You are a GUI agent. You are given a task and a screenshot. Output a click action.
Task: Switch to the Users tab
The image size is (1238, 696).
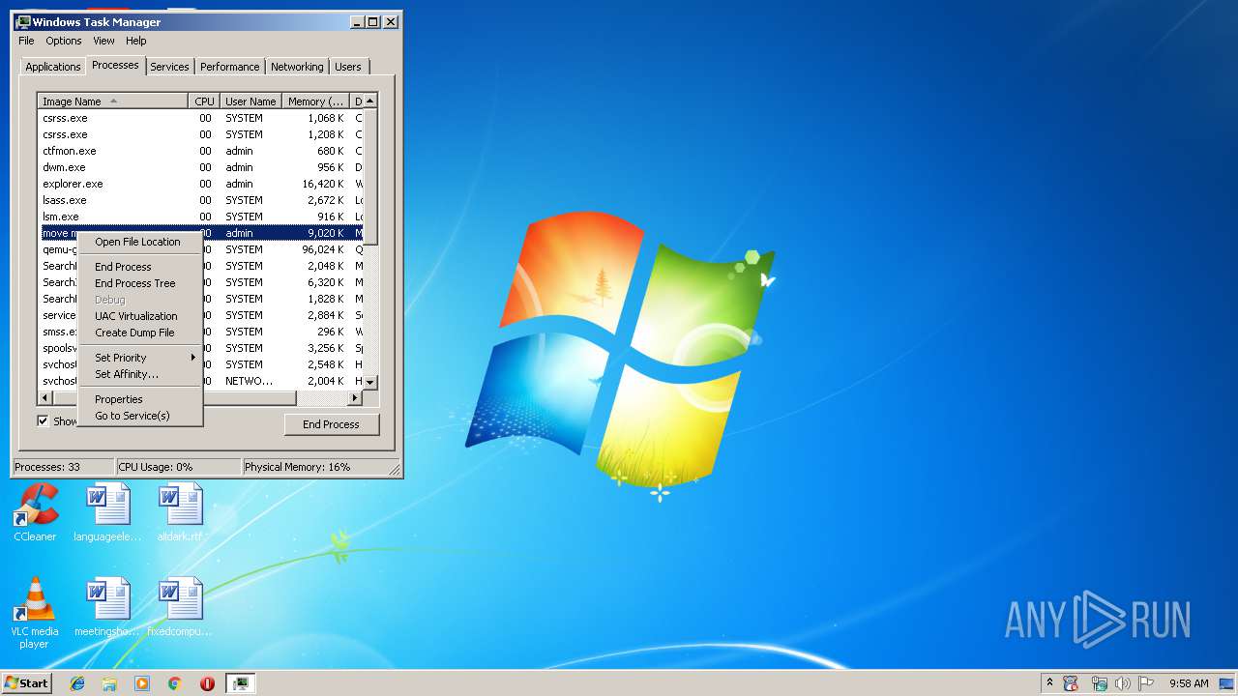pyautogui.click(x=348, y=67)
